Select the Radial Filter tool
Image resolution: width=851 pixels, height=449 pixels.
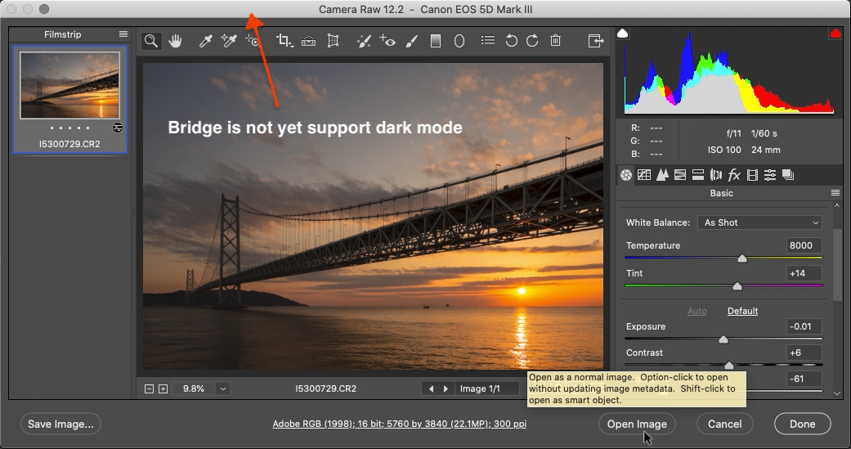[459, 41]
